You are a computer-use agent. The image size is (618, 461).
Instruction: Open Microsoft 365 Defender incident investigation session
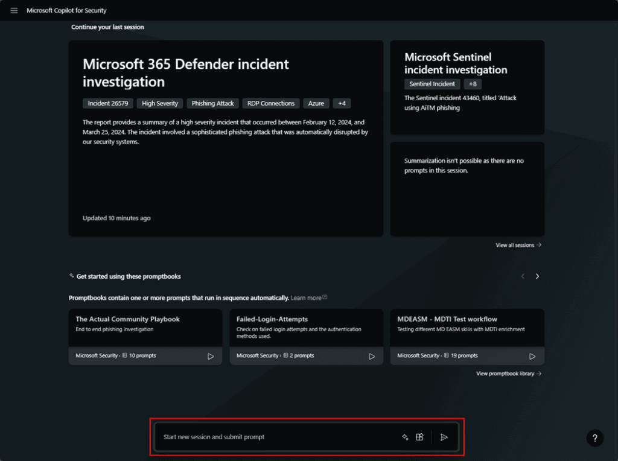tap(226, 138)
